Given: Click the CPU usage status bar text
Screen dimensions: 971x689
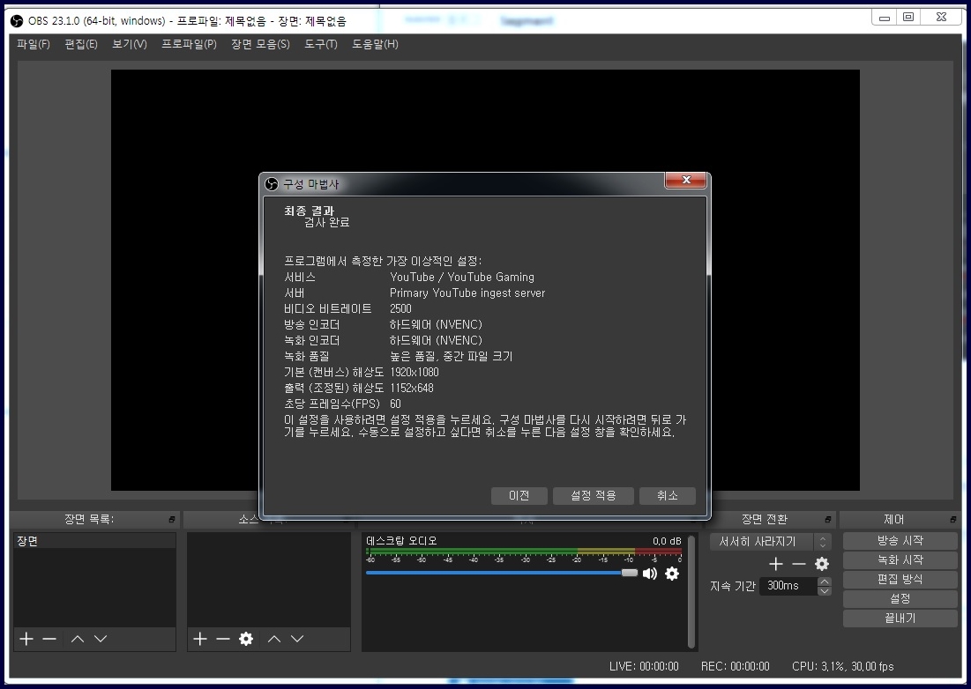Looking at the screenshot, I should pyautogui.click(x=843, y=667).
